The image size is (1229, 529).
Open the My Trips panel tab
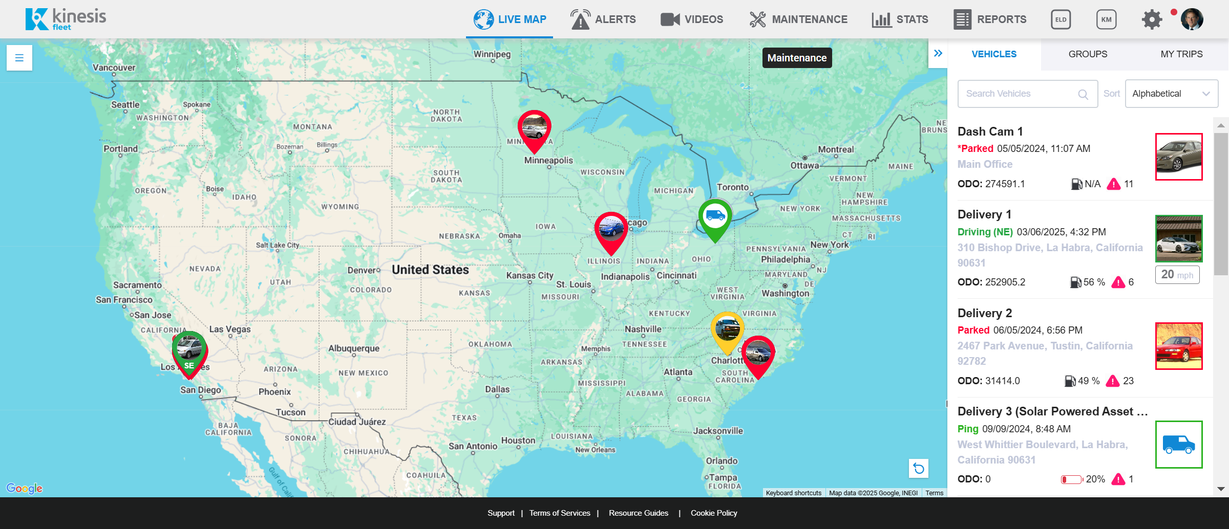click(1181, 54)
